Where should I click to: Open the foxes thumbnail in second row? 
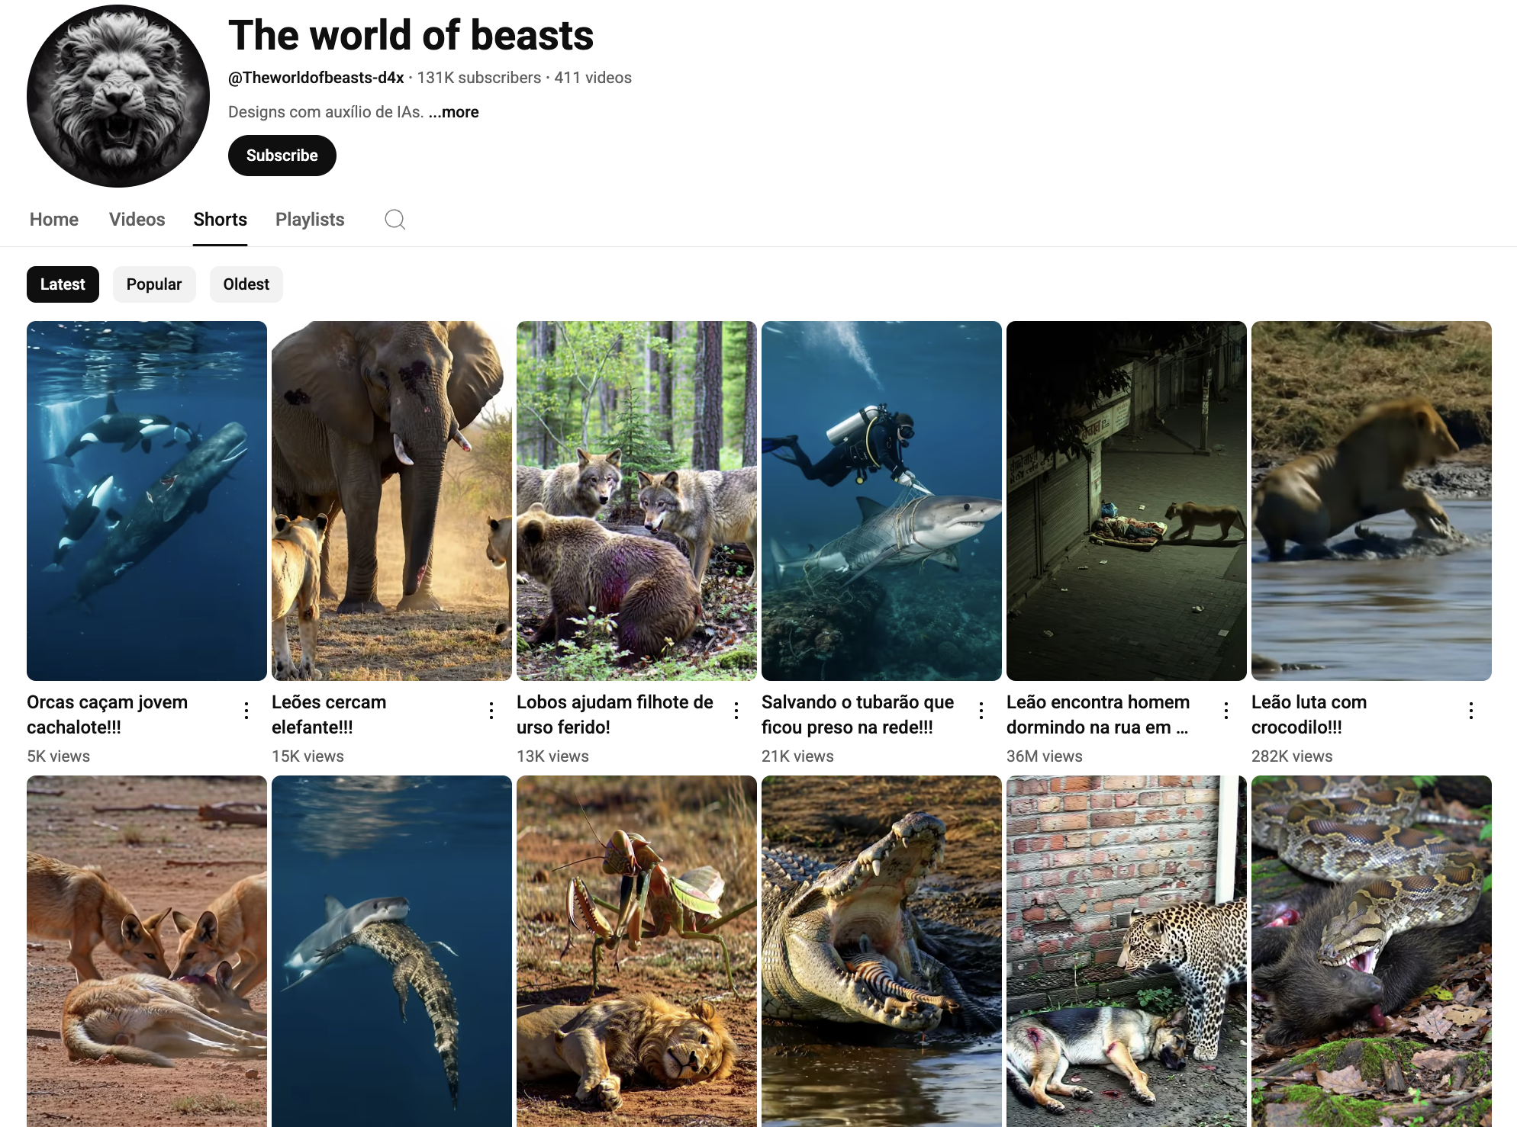pos(147,951)
